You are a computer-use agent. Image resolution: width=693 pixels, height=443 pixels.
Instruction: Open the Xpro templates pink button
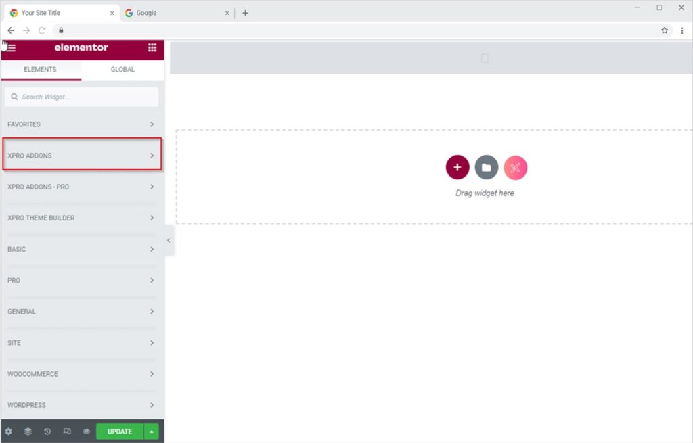tap(515, 168)
